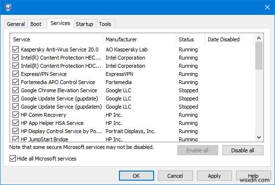This screenshot has height=185, width=275.
Task: Close the System Configuration window
Action: pyautogui.click(x=267, y=7)
